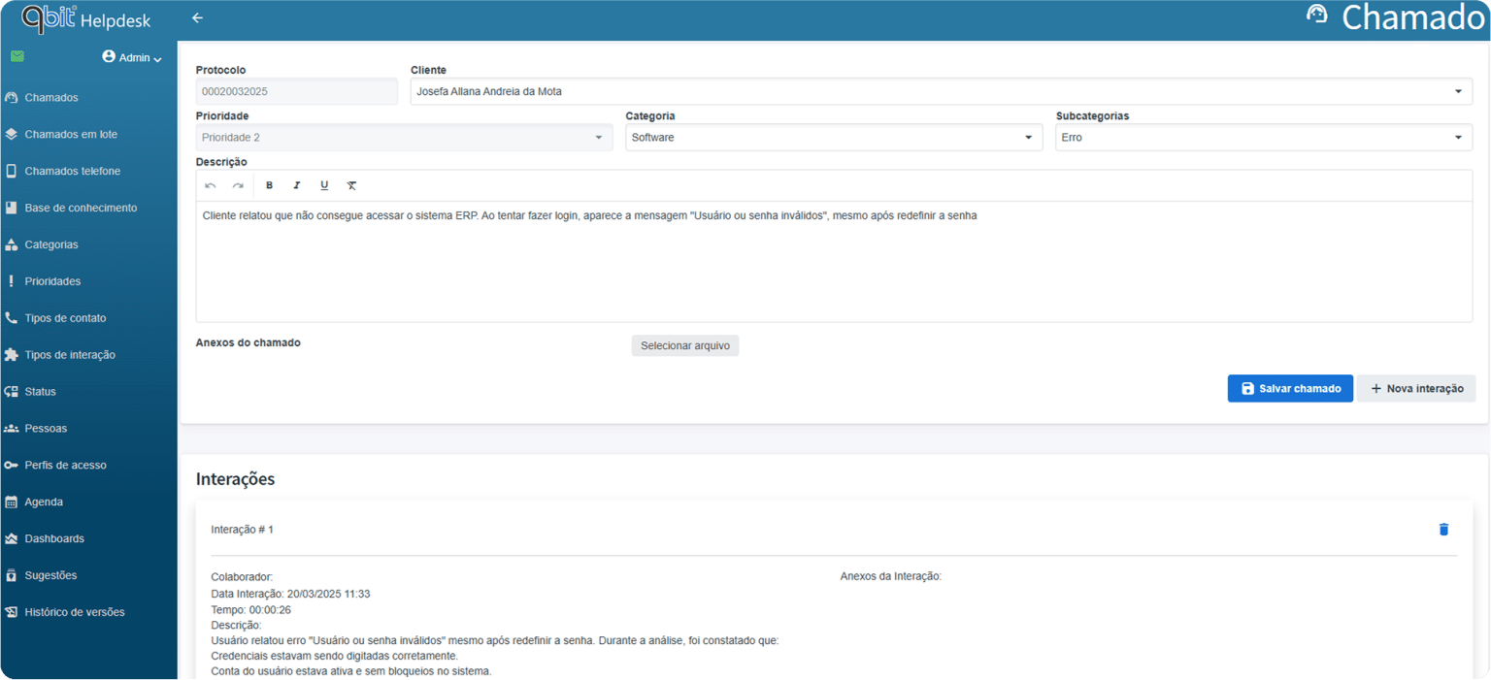Click the redo icon in description editor
This screenshot has height=680, width=1491.
point(238,185)
